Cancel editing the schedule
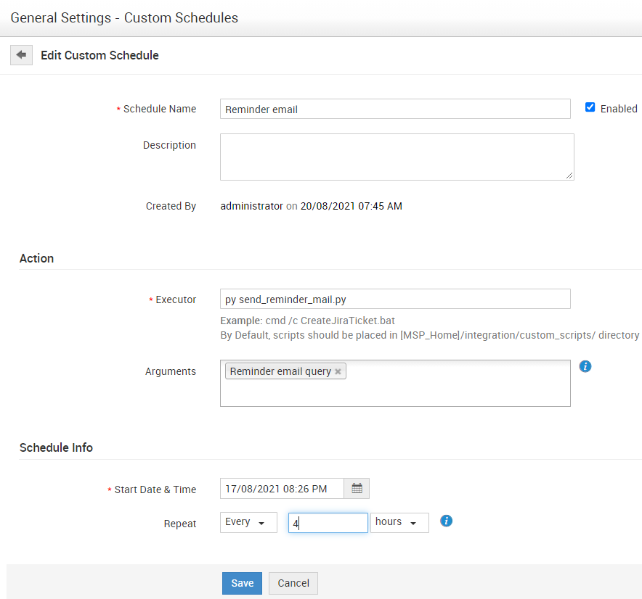Image resolution: width=642 pixels, height=599 pixels. coord(293,583)
